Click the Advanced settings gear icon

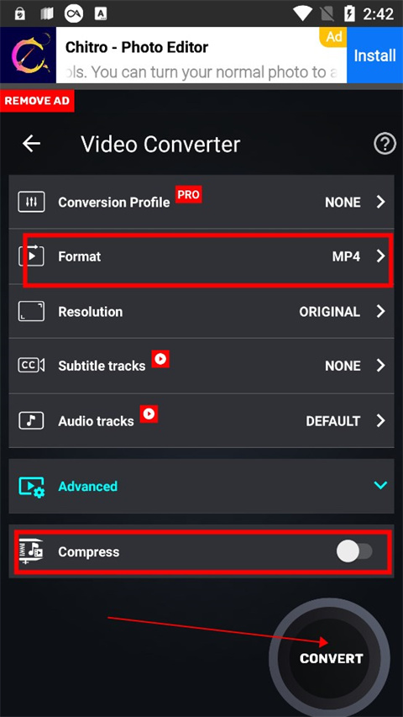[31, 487]
